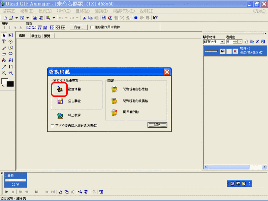Check 'do not show this dialog again' box

click(52, 126)
